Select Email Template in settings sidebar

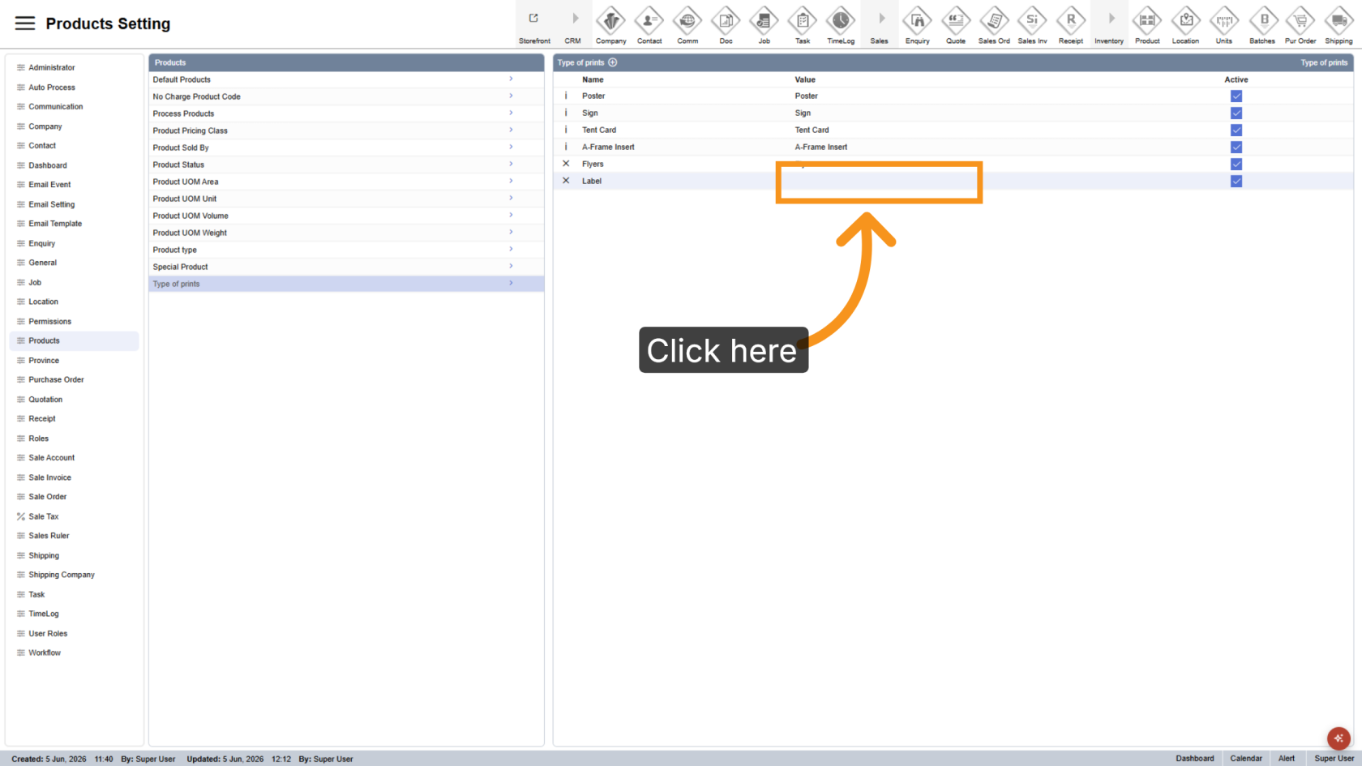coord(74,224)
